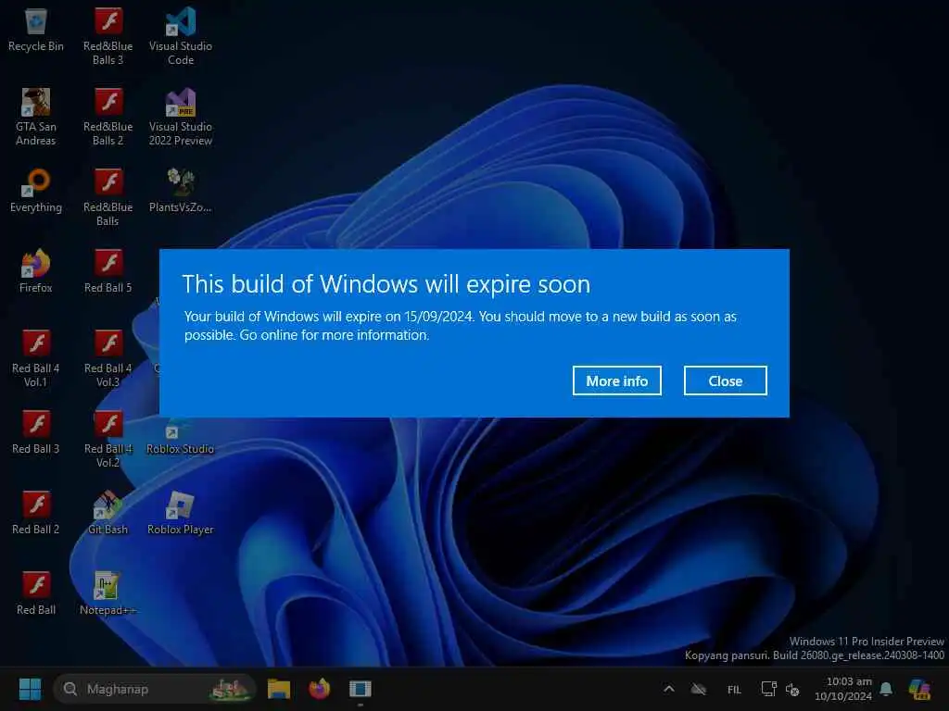Select the original Red Ball icon
Image resolution: width=949 pixels, height=711 pixels.
36,592
